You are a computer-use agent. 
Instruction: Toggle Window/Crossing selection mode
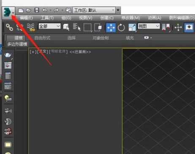pos(98,27)
